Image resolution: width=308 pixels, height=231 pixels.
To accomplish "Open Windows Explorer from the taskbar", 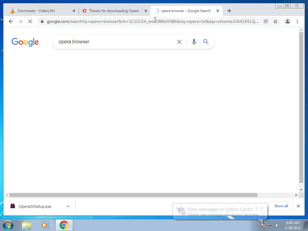I will (x=27, y=225).
